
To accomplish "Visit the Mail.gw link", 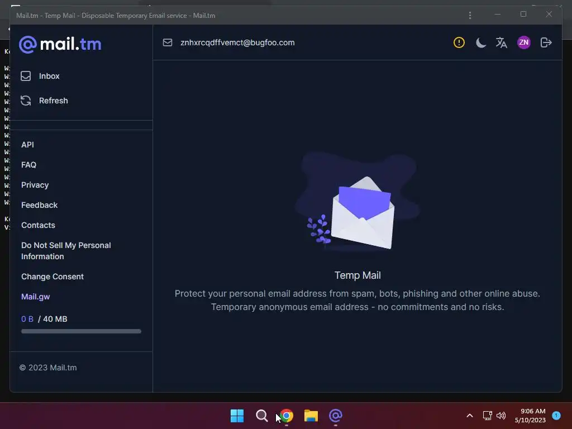I will point(35,297).
